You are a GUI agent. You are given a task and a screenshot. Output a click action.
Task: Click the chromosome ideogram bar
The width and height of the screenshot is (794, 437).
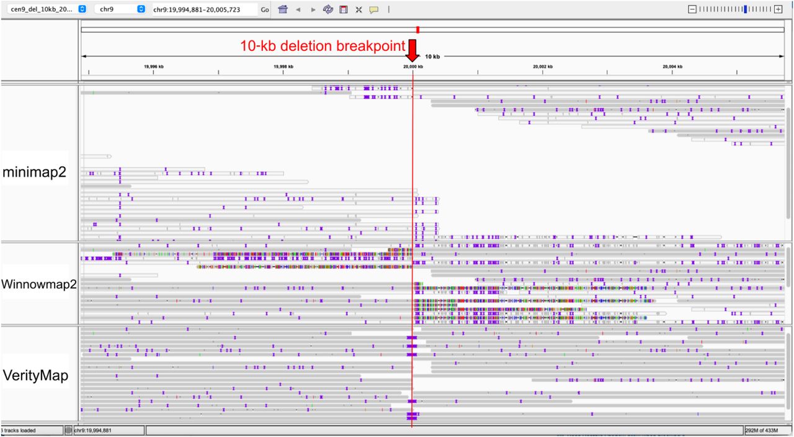coord(432,29)
